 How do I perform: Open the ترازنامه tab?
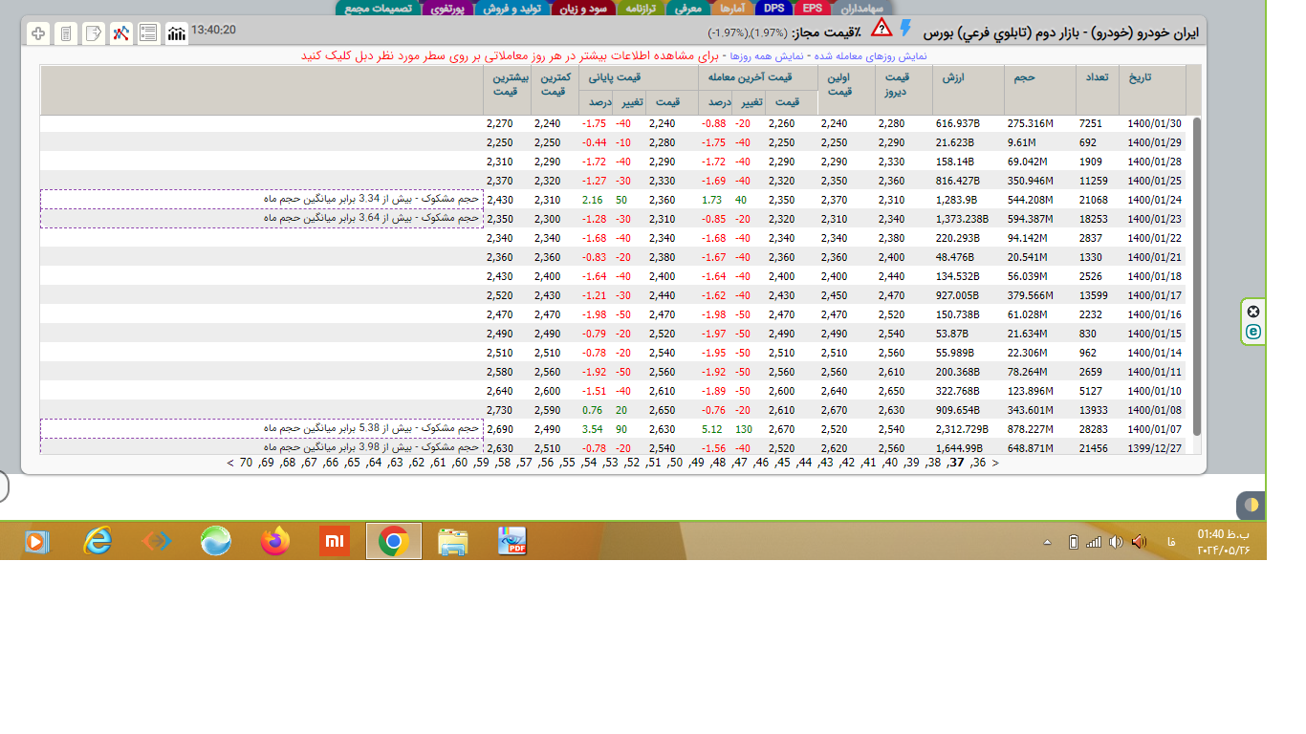tap(641, 8)
